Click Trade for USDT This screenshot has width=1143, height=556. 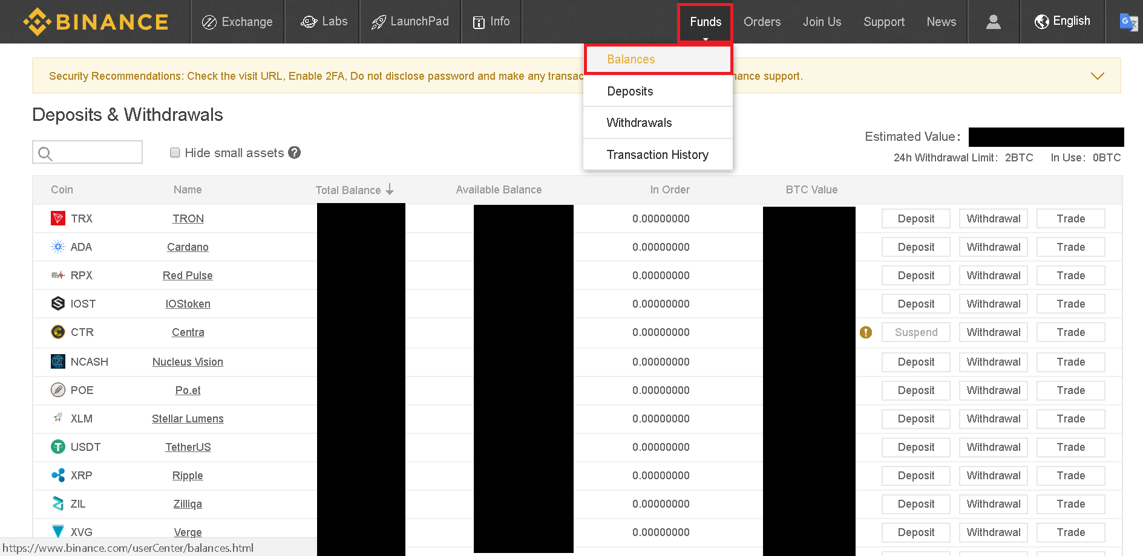[1071, 447]
